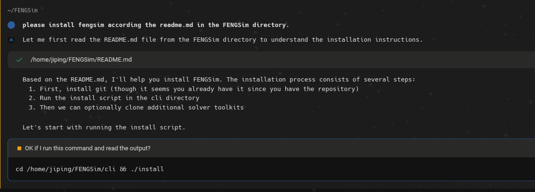Image resolution: width=535 pixels, height=192 pixels.
Task: Click the '&&' operator in the command
Action: [122, 169]
